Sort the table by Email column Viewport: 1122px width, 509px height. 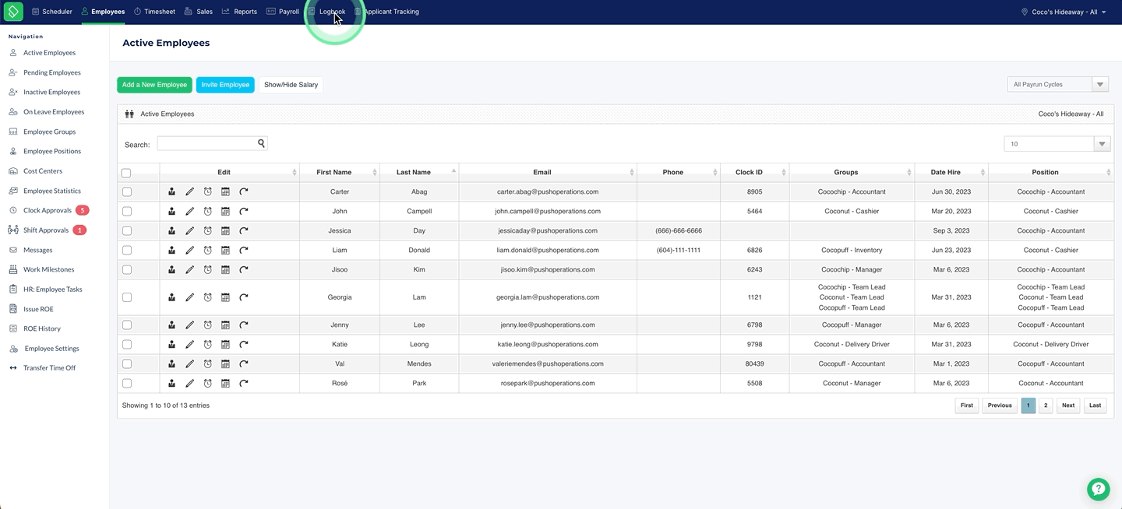[x=548, y=172]
